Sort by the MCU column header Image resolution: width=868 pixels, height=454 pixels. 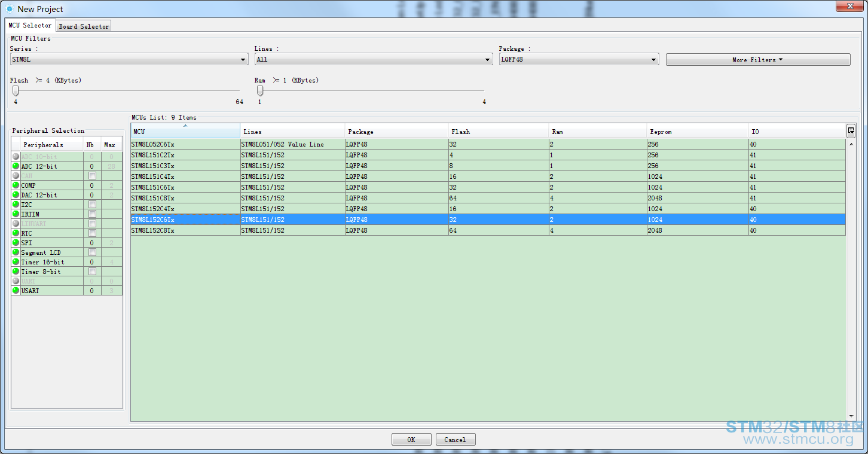(185, 132)
